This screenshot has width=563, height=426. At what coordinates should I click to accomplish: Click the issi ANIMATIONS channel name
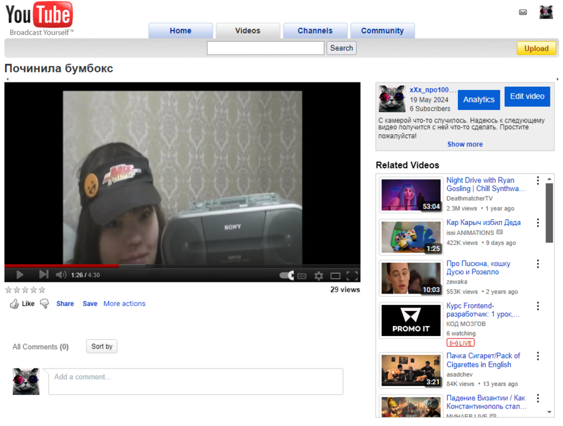pyautogui.click(x=470, y=233)
